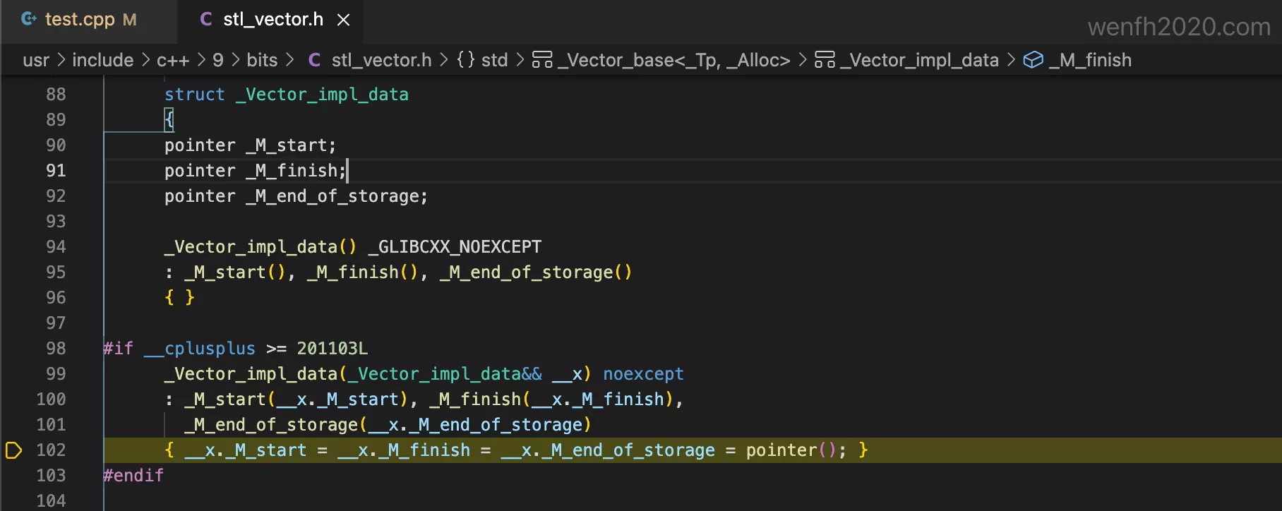Viewport: 1282px width, 511px height.
Task: Click the _M_finish breadcrumb symbol
Action: pyautogui.click(x=1090, y=60)
